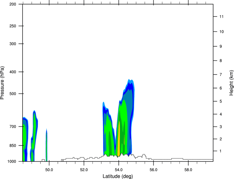Viewport: 234px width, 179px height.
Task: Select the 850 pressure tick label
Action: [13, 145]
